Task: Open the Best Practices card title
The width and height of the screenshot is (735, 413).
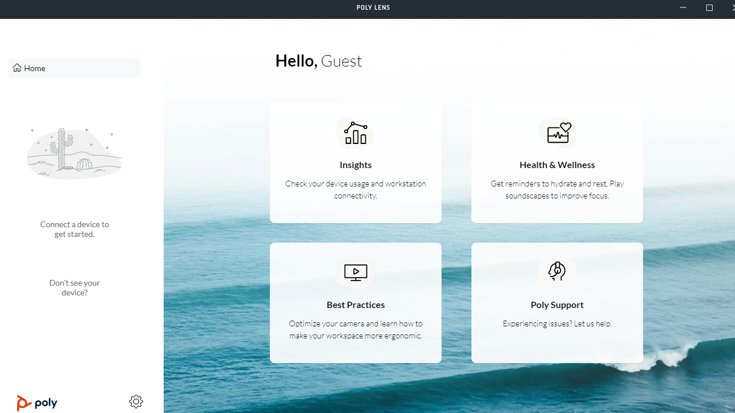Action: [x=355, y=305]
